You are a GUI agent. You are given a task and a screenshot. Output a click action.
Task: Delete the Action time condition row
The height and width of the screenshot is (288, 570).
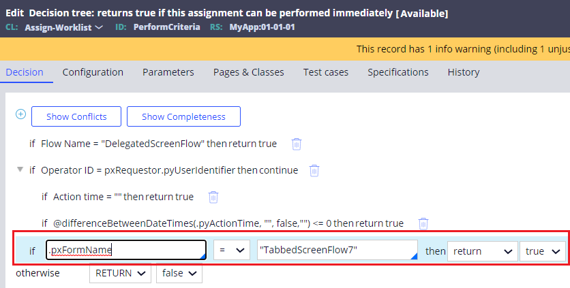point(213,197)
